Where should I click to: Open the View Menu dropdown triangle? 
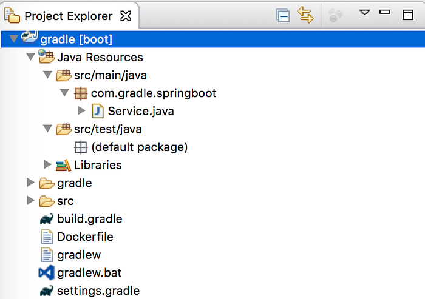[x=364, y=13]
